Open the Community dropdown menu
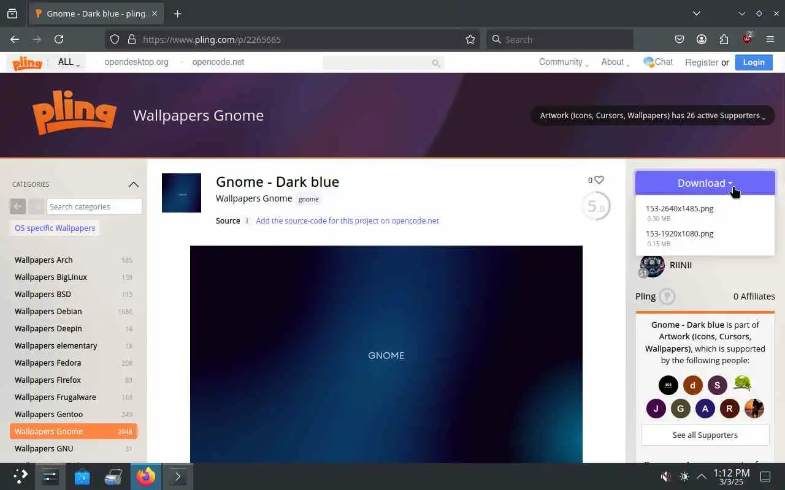785x490 pixels. 564,62
